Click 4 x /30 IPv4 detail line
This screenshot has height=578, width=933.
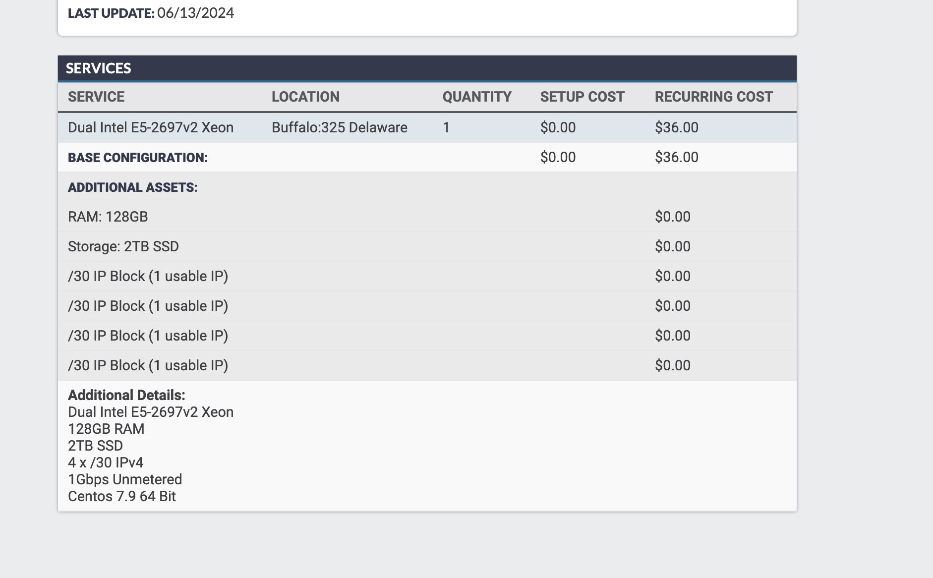tap(106, 462)
